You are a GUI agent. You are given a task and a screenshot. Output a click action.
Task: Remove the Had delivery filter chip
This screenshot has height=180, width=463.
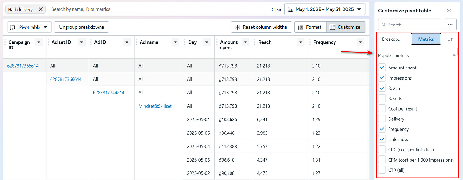pyautogui.click(x=41, y=9)
